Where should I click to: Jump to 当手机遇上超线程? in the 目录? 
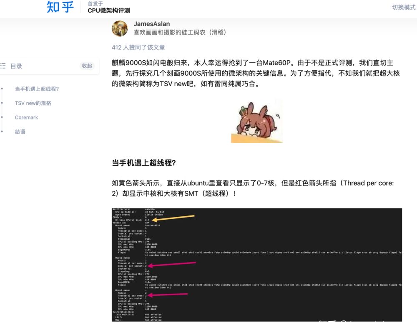(x=37, y=89)
